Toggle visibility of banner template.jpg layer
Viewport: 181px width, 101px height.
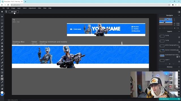[x=179, y=52]
